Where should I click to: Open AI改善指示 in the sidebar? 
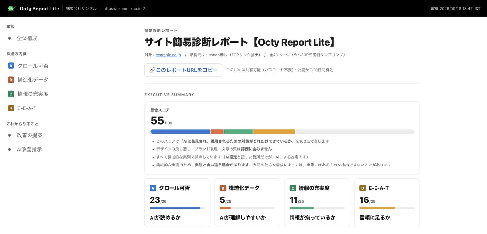coord(29,150)
